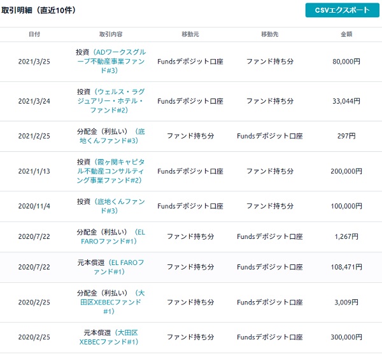Click Fundsデポジット口座 in the 300,000円 row
The height and width of the screenshot is (354, 382).
[270, 337]
